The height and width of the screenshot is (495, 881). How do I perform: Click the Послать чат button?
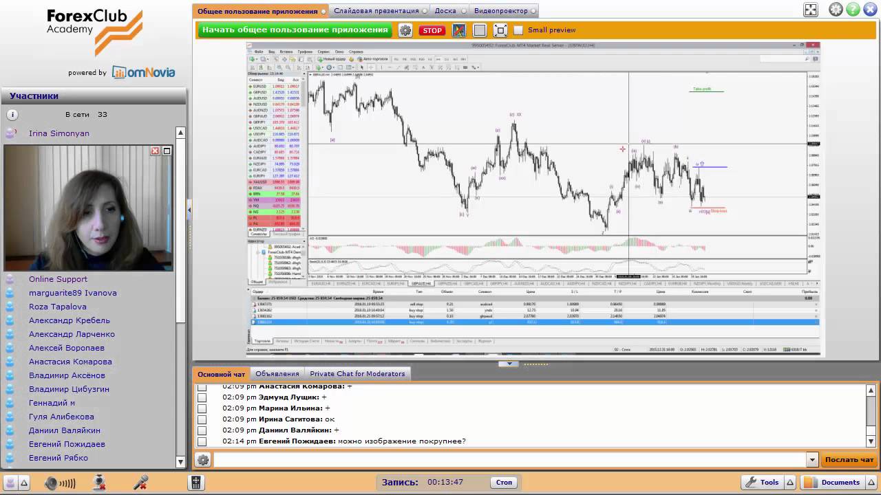pos(849,460)
